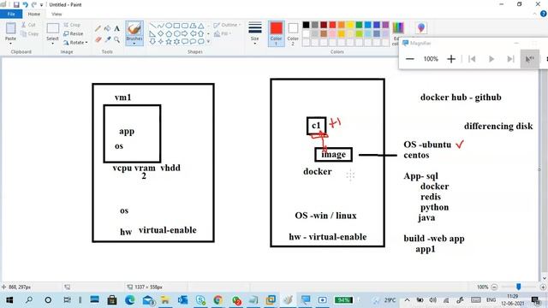Open the File menu

tap(11, 14)
